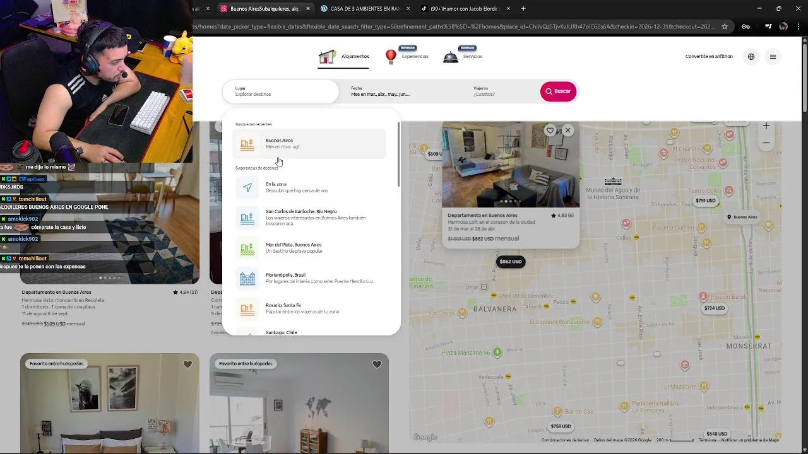Select recent search Buenos Aires
808x454 pixels.
[309, 144]
